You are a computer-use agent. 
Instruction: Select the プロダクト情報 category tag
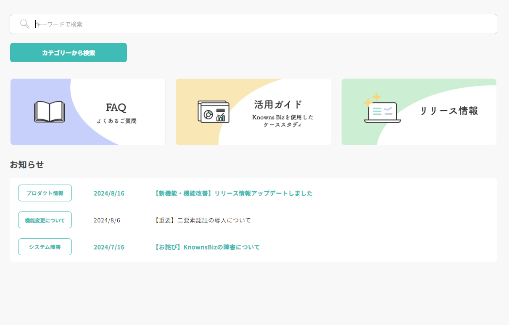(x=45, y=193)
